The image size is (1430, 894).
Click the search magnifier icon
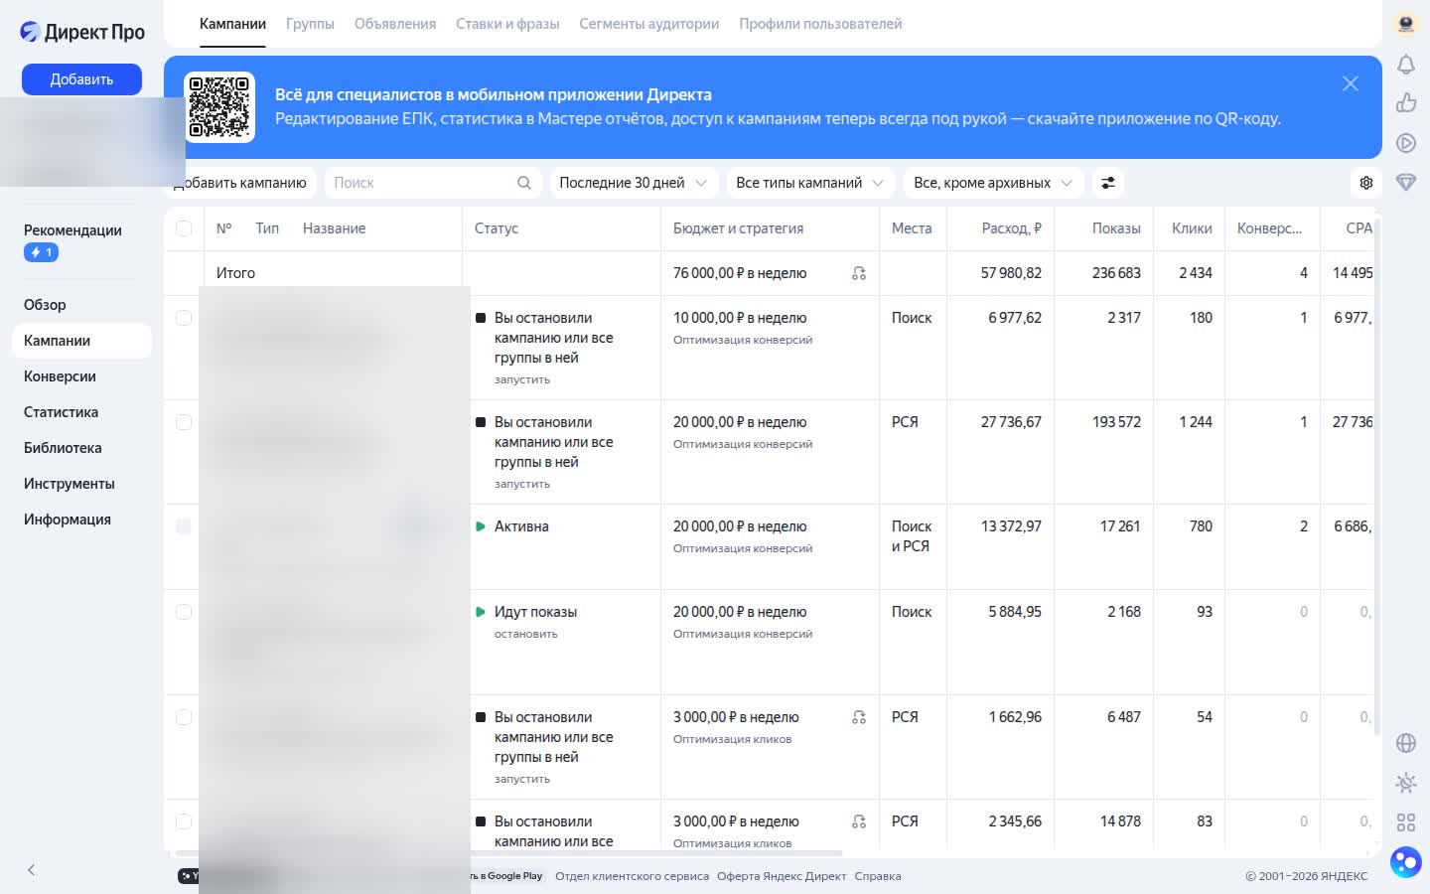524,183
